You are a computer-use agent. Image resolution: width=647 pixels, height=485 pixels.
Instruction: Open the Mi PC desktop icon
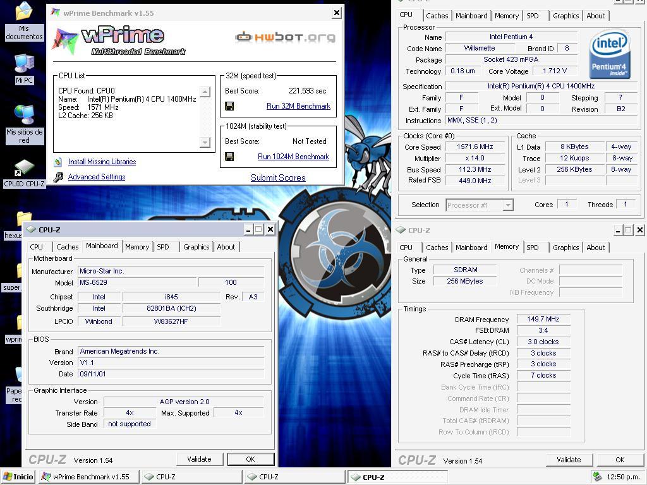click(x=25, y=69)
